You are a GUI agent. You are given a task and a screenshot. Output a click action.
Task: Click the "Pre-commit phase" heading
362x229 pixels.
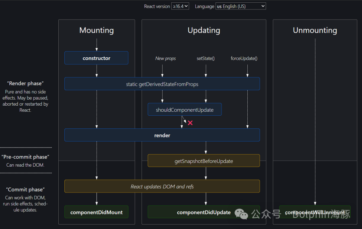25,157
